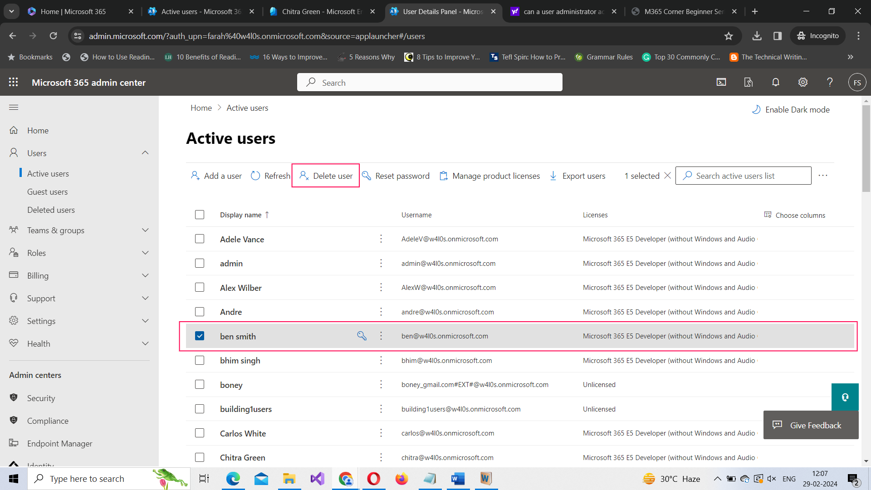Viewport: 871px width, 490px height.
Task: Check the checkbox for Adele Vance
Action: [x=200, y=239]
